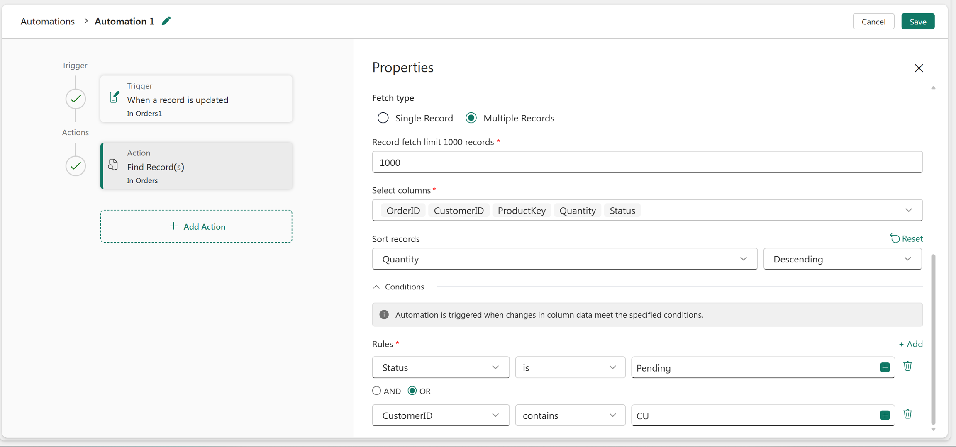Image resolution: width=956 pixels, height=447 pixels.
Task: Click the info icon in the conditions notice
Action: [384, 315]
